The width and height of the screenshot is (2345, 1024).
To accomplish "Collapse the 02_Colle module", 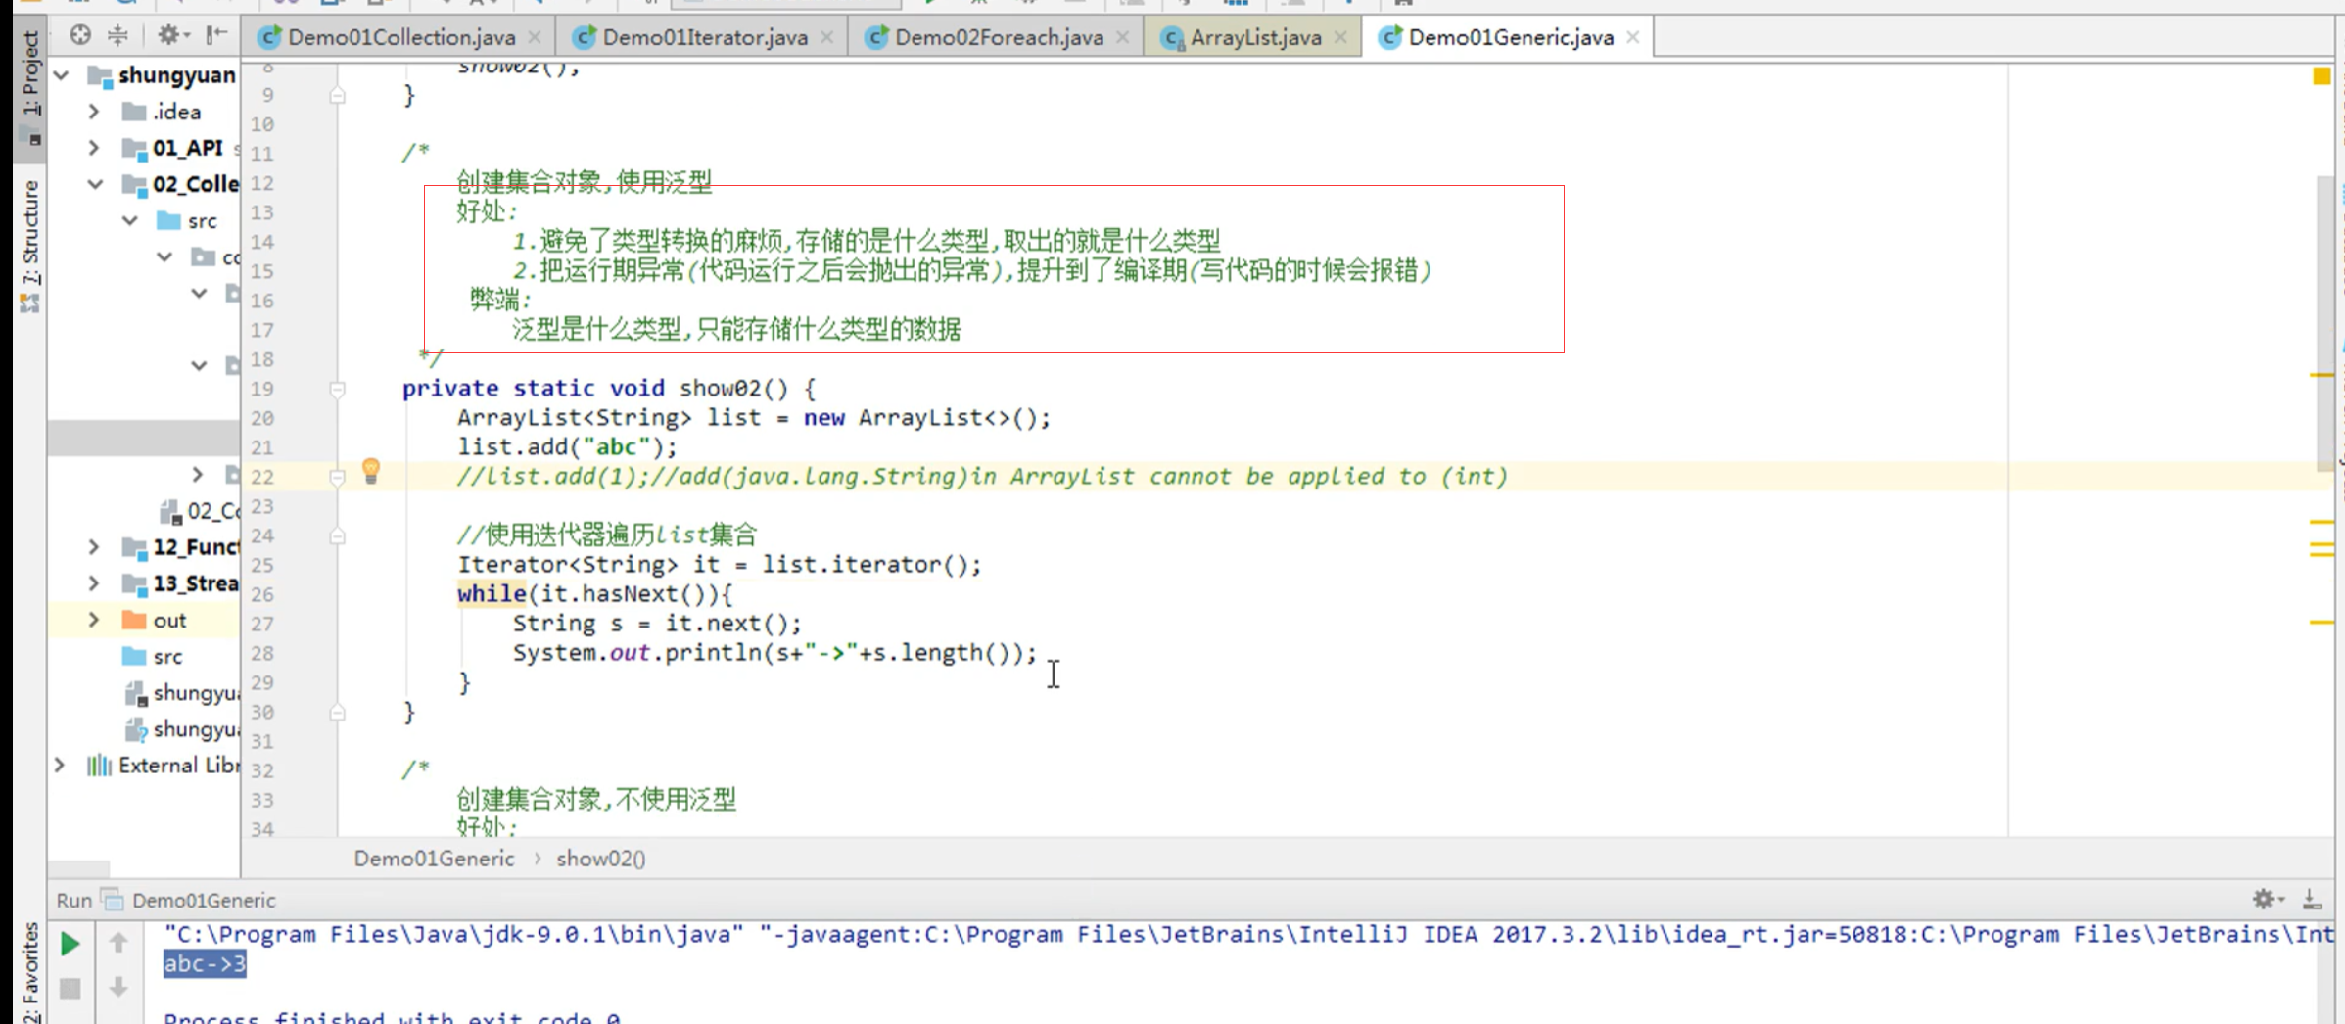I will click(x=95, y=184).
